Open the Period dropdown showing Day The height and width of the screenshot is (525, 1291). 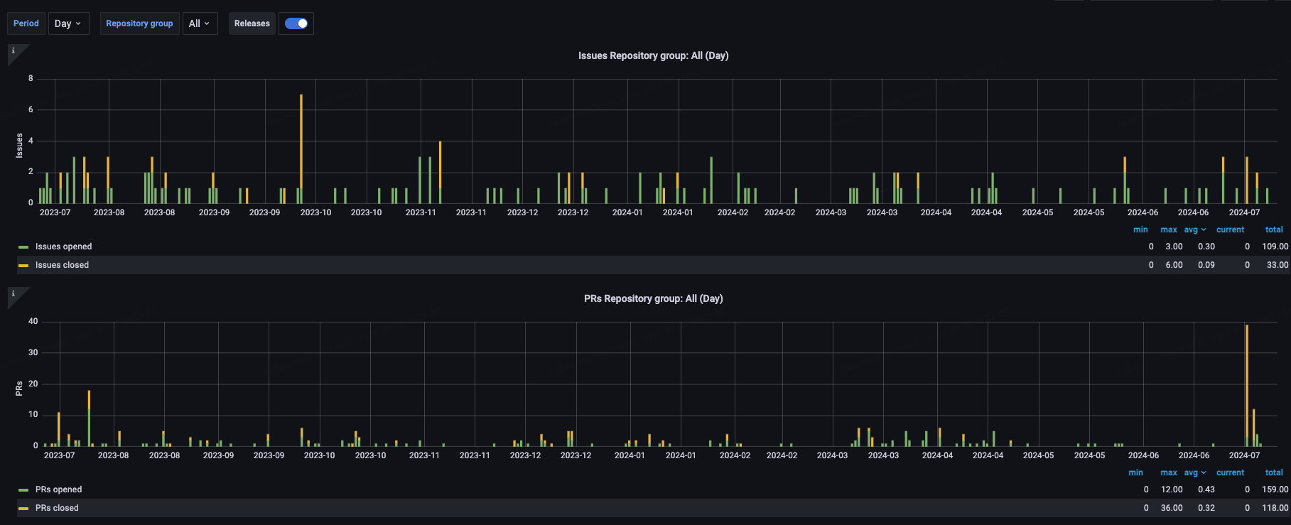[68, 23]
